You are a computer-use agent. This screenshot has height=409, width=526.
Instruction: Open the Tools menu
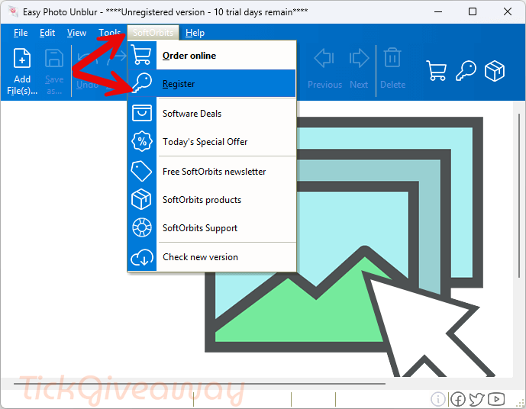[x=109, y=33]
